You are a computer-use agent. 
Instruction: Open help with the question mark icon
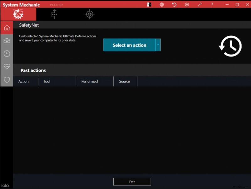[212, 4]
